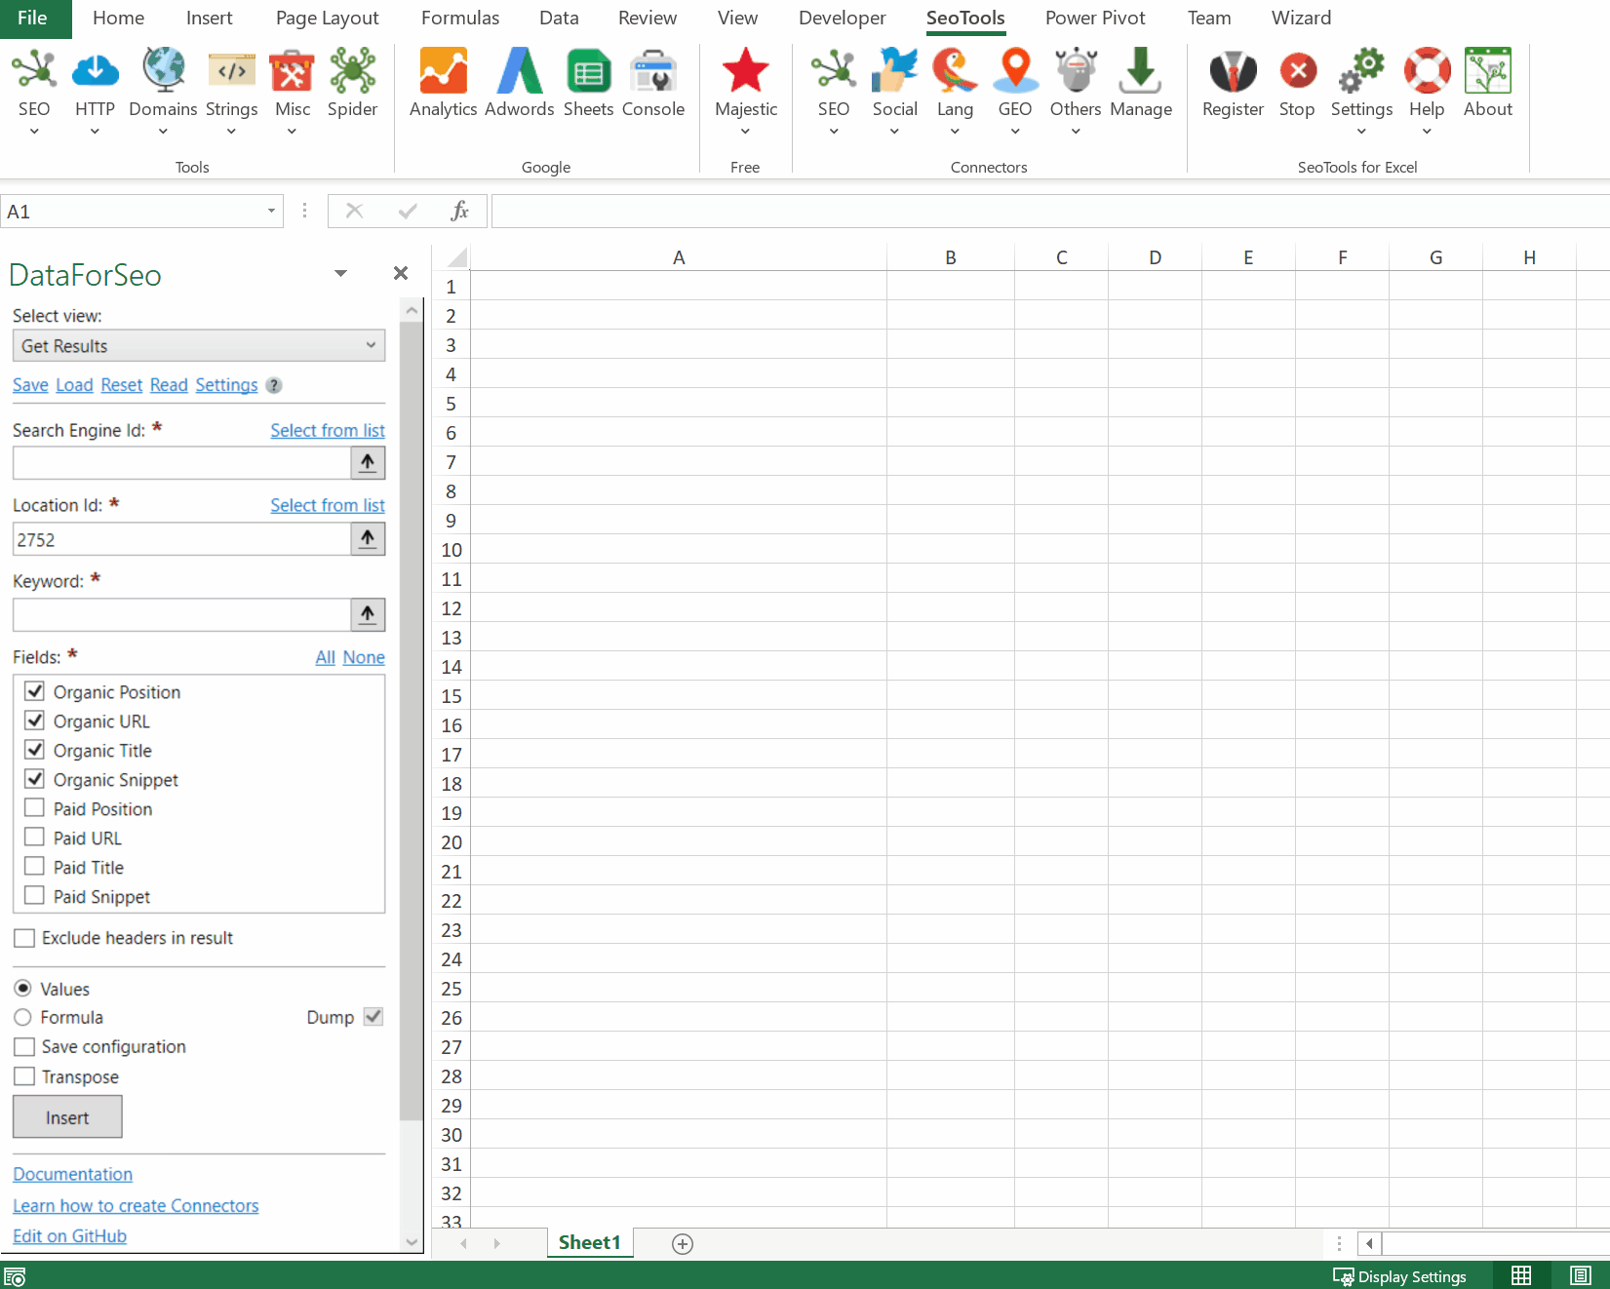This screenshot has height=1289, width=1610.
Task: Open the Strings code icon
Action: (231, 70)
